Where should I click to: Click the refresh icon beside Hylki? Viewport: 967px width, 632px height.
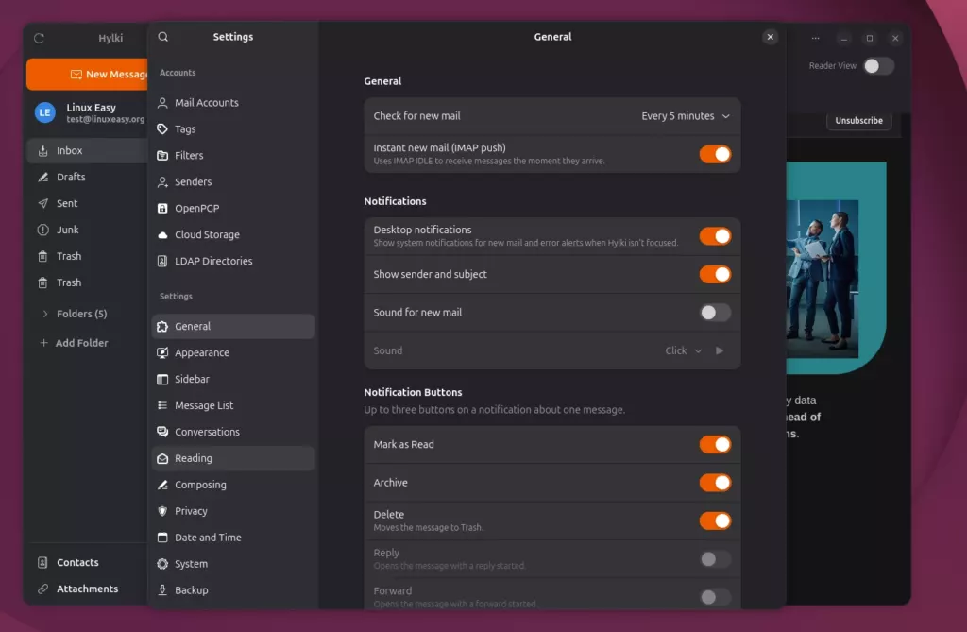coord(39,39)
